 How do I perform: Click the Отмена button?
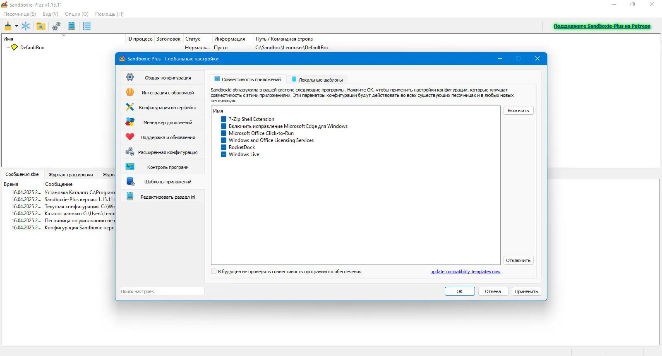(x=493, y=291)
